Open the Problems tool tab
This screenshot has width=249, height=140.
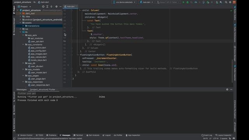[x=51, y=135]
